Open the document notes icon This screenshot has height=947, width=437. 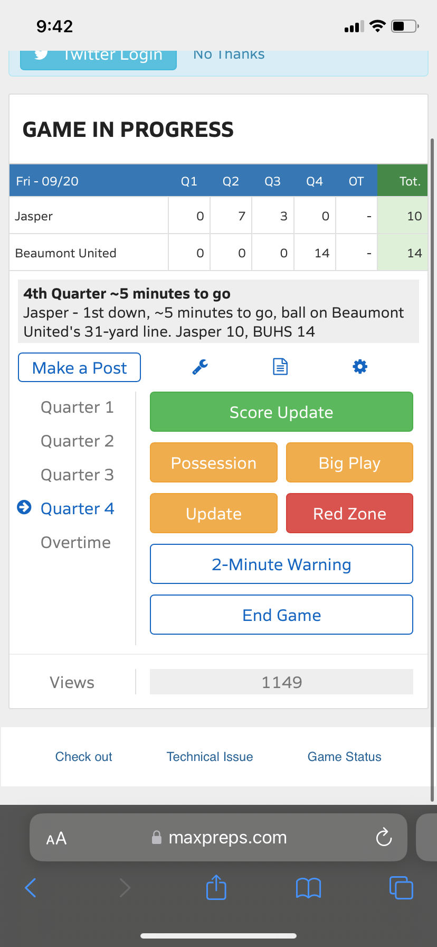(x=280, y=366)
